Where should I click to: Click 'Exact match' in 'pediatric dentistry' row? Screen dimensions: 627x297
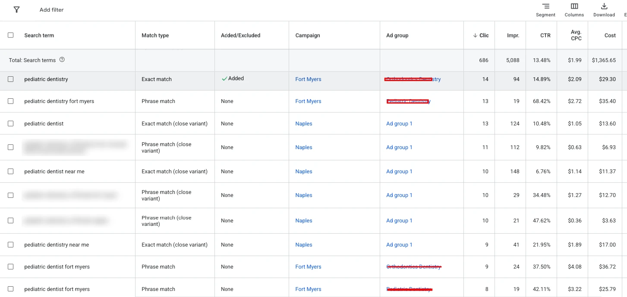coord(157,79)
